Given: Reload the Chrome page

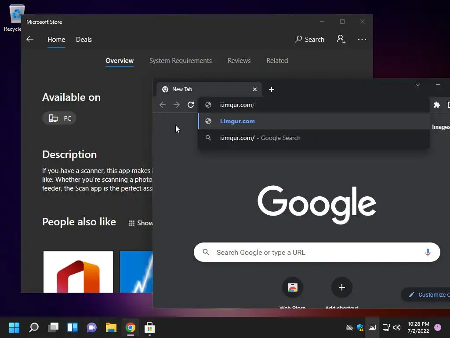Looking at the screenshot, I should (191, 105).
